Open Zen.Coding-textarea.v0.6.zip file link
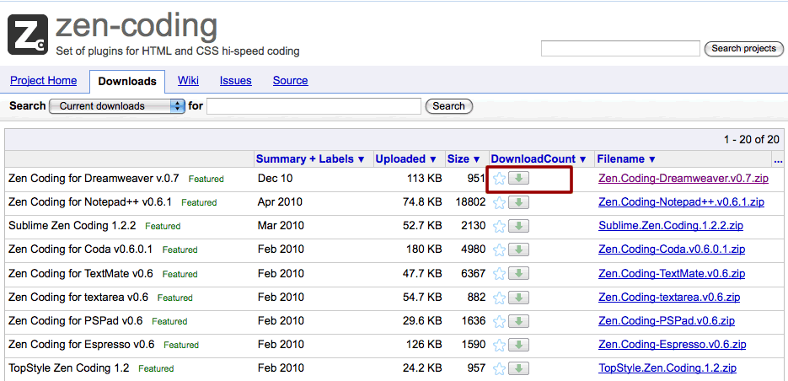The width and height of the screenshot is (788, 381). [x=669, y=297]
